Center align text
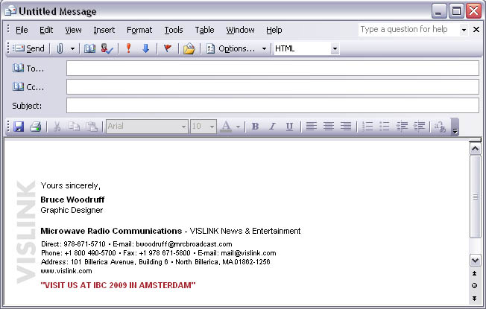Image resolution: width=486 pixels, height=309 pixels. point(329,127)
